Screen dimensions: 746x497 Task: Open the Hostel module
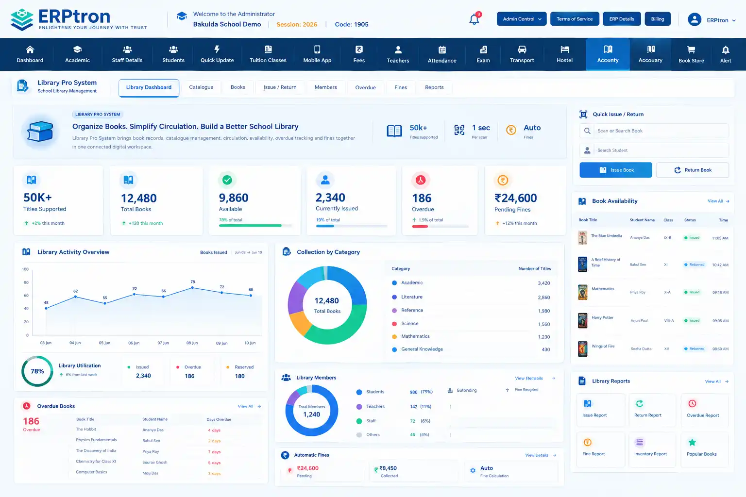(x=565, y=54)
